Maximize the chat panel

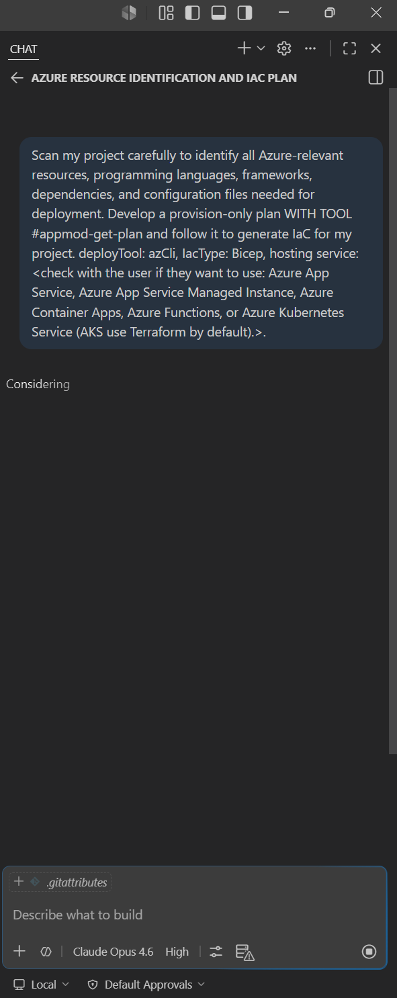pyautogui.click(x=349, y=48)
